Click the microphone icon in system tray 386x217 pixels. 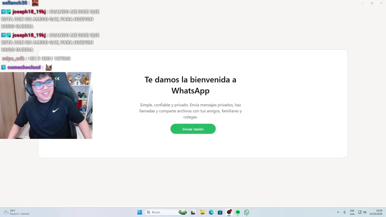coord(345,212)
